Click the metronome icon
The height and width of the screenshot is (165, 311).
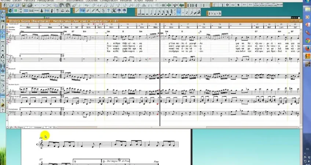42,11
